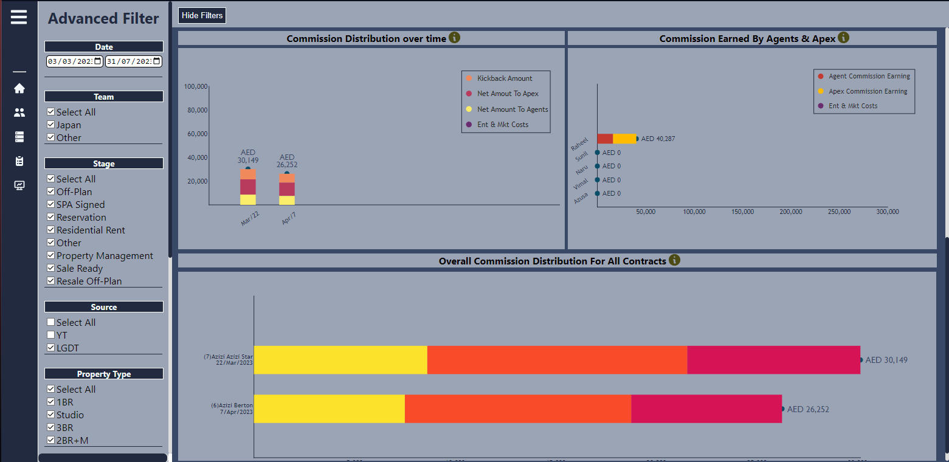Click the Hide Filters button

pyautogui.click(x=202, y=15)
